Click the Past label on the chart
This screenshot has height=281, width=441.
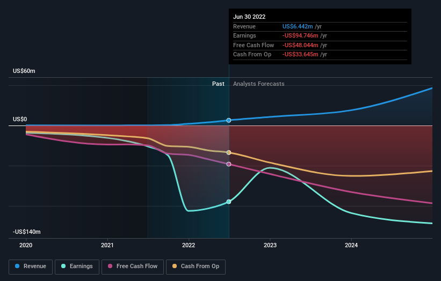[x=218, y=84]
